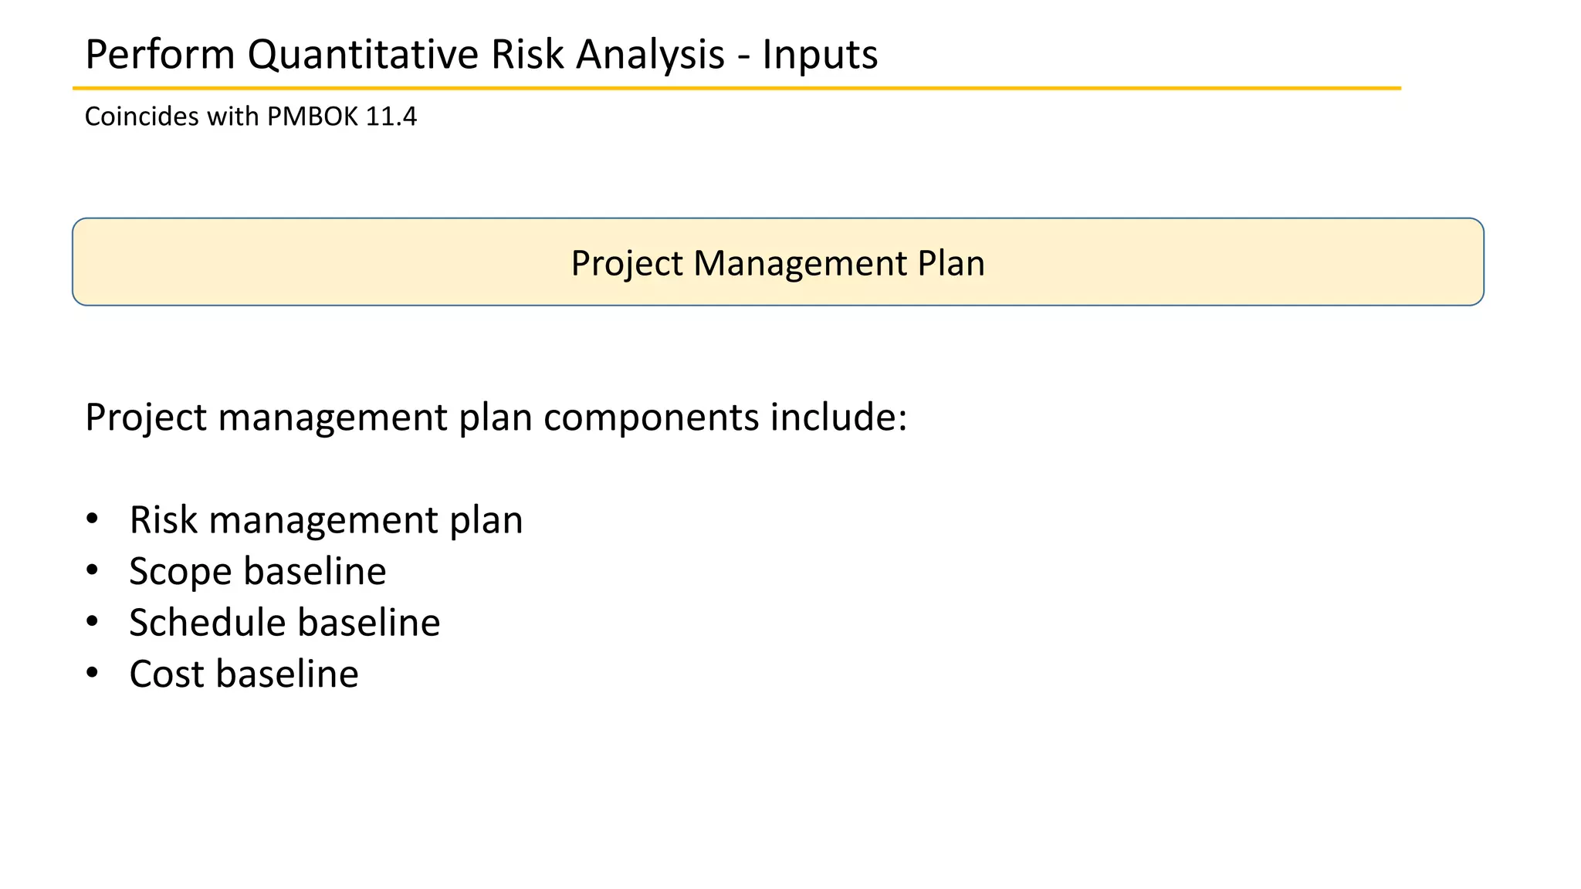This screenshot has width=1581, height=889.
Task: Click the yellow divider line under the title
Action: 736,89
